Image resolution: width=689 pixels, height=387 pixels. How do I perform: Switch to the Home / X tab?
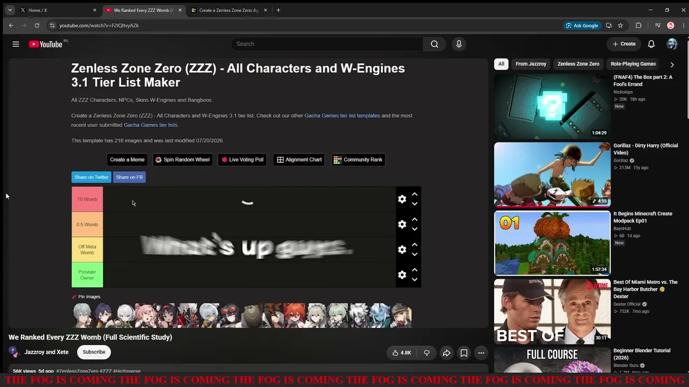pyautogui.click(x=58, y=10)
